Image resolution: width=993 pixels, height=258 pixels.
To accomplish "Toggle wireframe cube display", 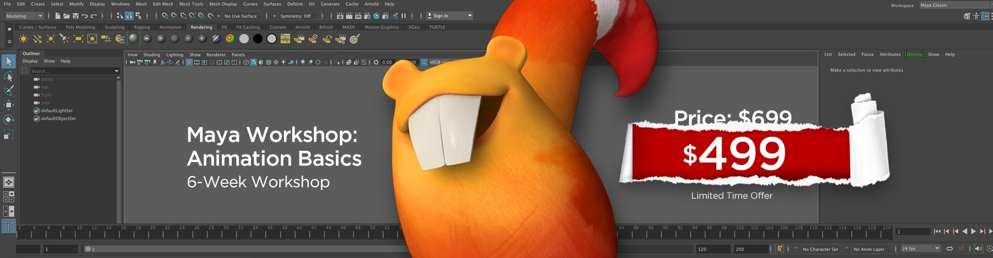I will tap(246, 62).
